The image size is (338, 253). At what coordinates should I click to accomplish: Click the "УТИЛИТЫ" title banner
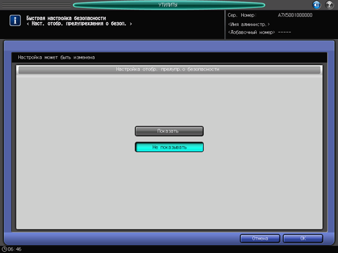tap(169, 5)
